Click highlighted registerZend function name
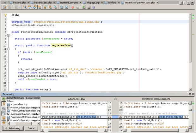196x133 pixels. point(61,45)
